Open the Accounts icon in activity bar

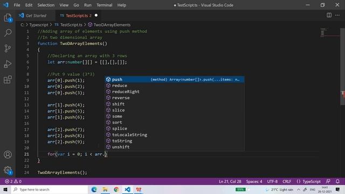pyautogui.click(x=8, y=155)
